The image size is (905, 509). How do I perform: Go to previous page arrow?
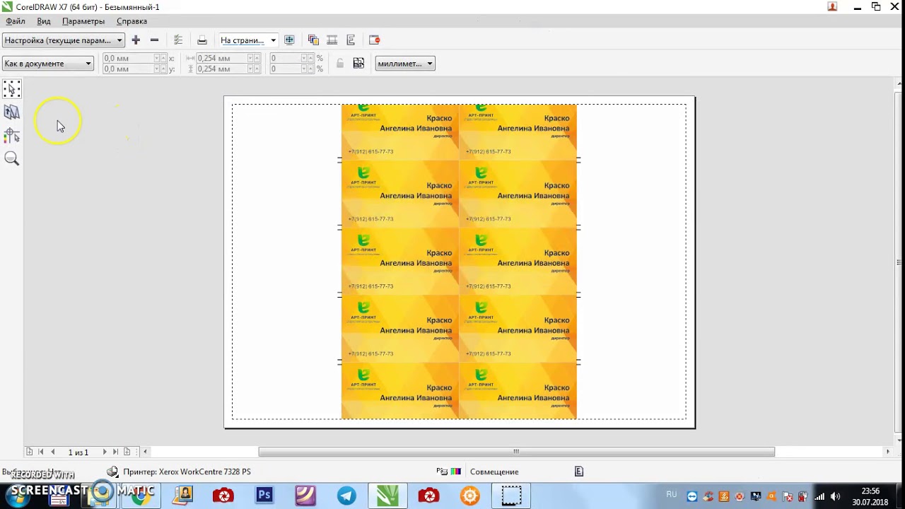click(x=52, y=452)
